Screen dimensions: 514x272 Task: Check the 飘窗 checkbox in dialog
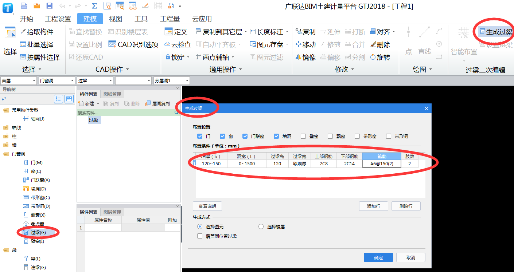coord(330,136)
